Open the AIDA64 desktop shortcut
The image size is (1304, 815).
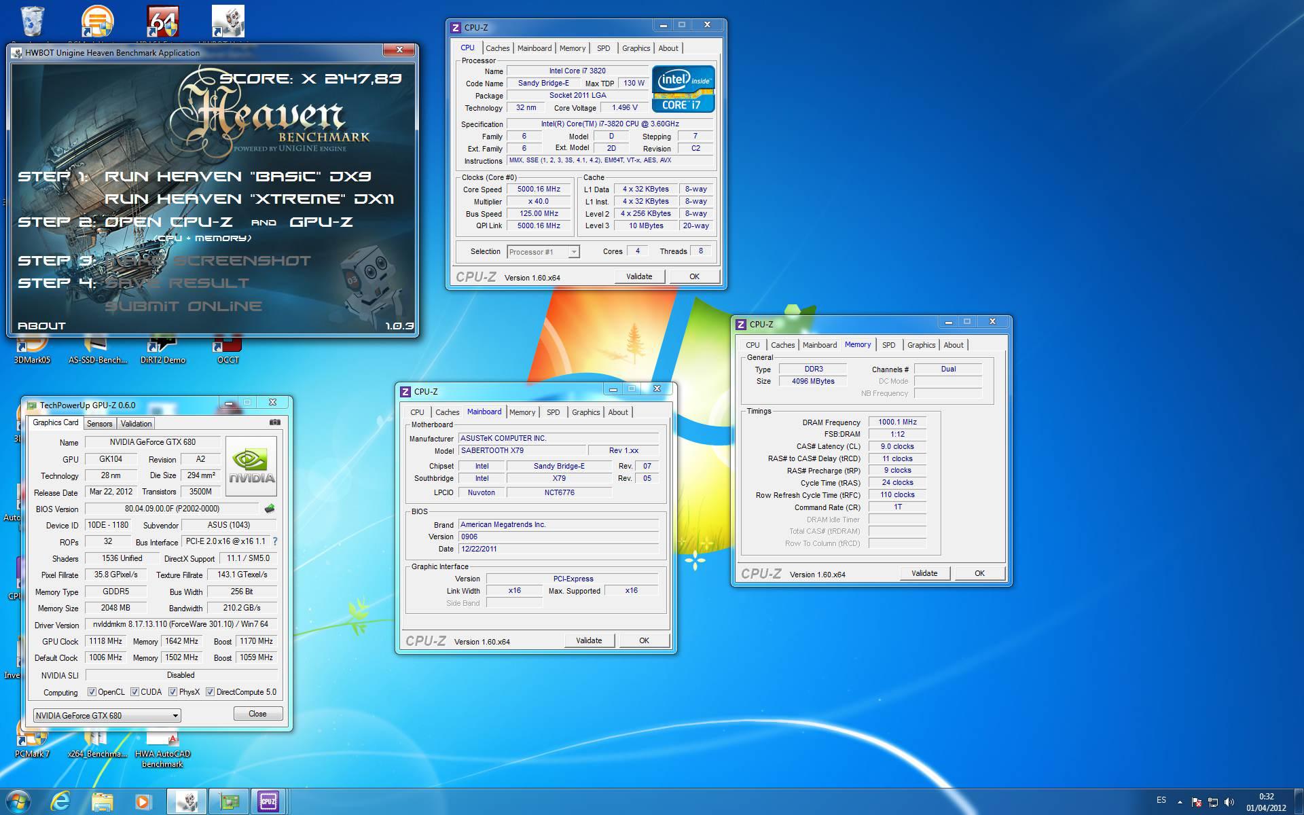(x=163, y=22)
